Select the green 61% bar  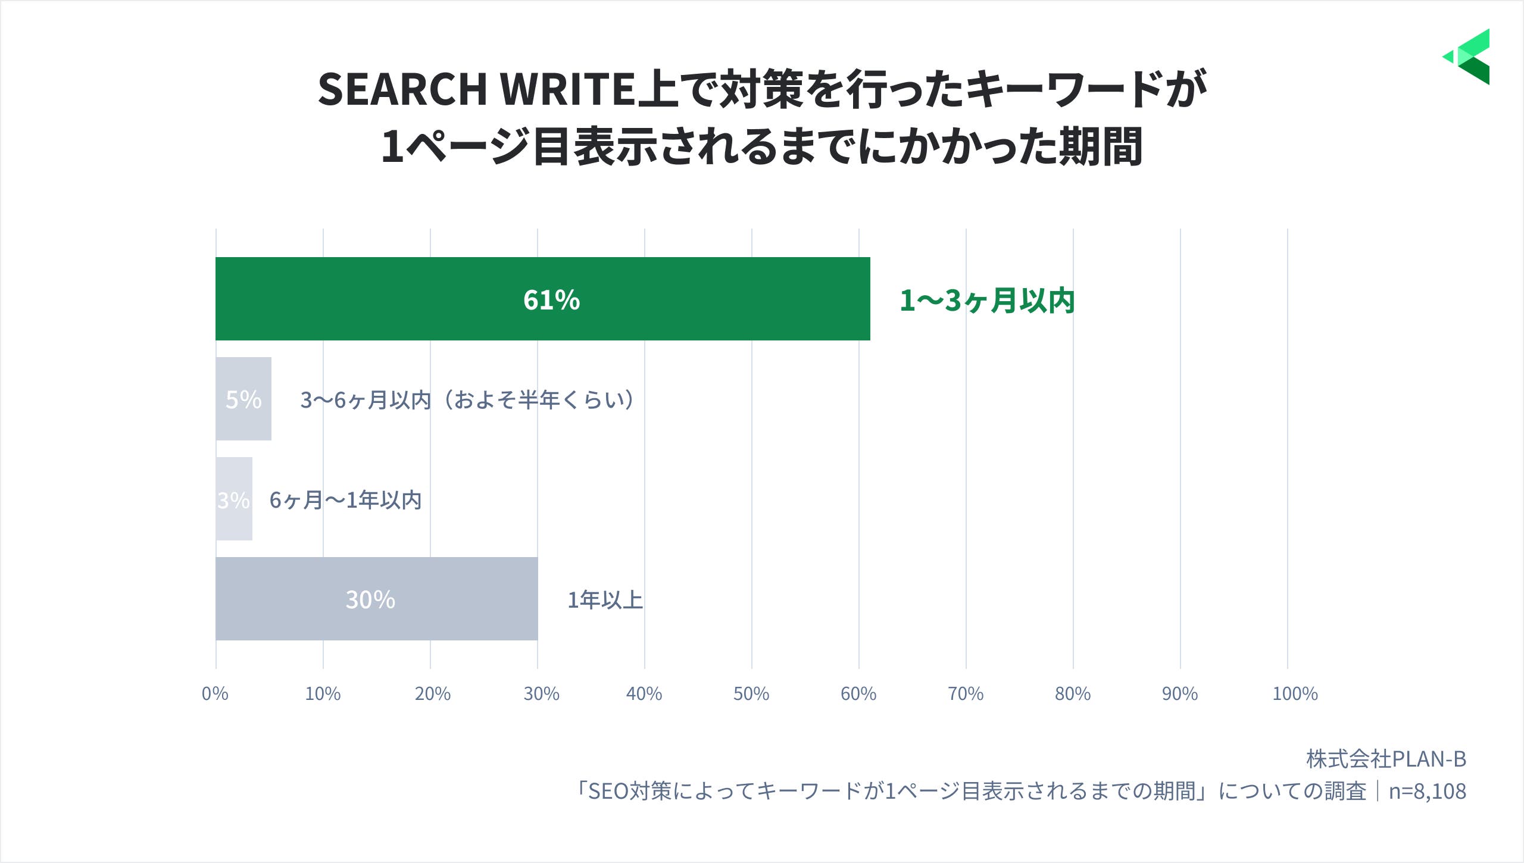coord(543,299)
